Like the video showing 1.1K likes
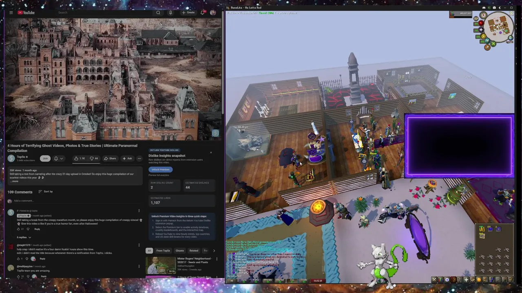Image resolution: width=522 pixels, height=293 pixels. tap(80, 158)
